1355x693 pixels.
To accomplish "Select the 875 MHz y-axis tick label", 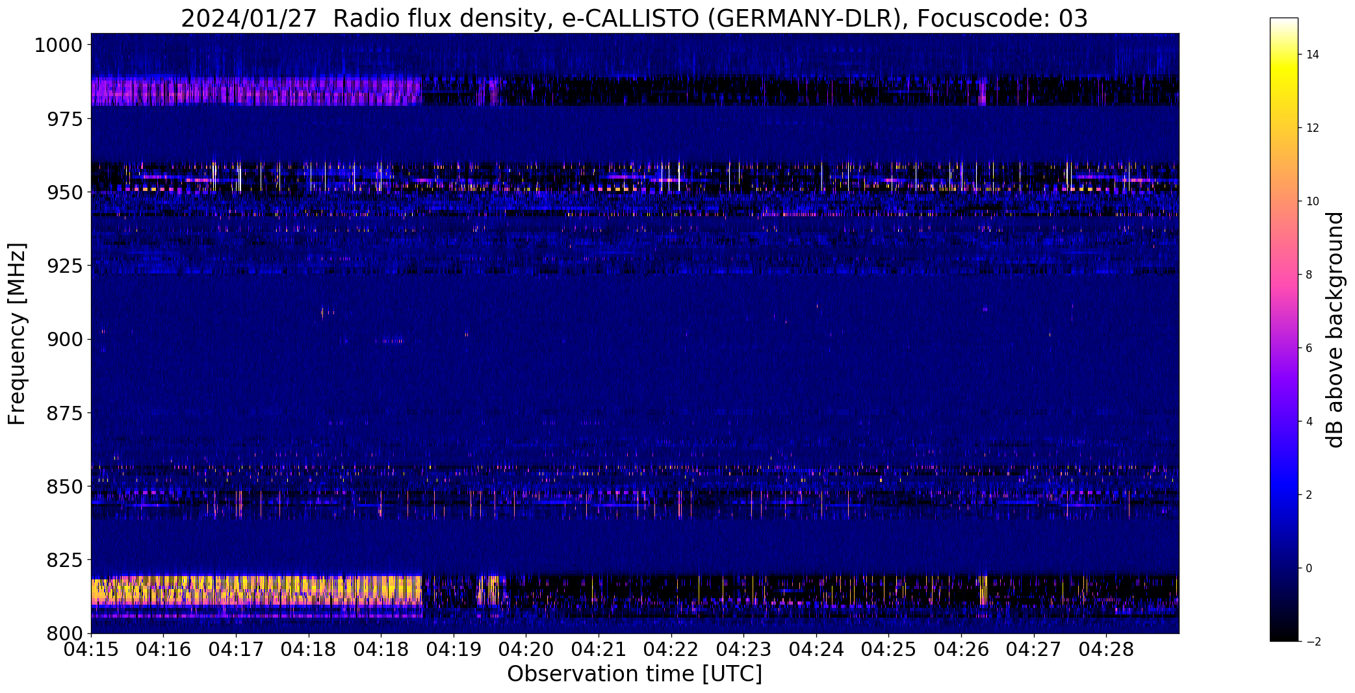I will (64, 412).
